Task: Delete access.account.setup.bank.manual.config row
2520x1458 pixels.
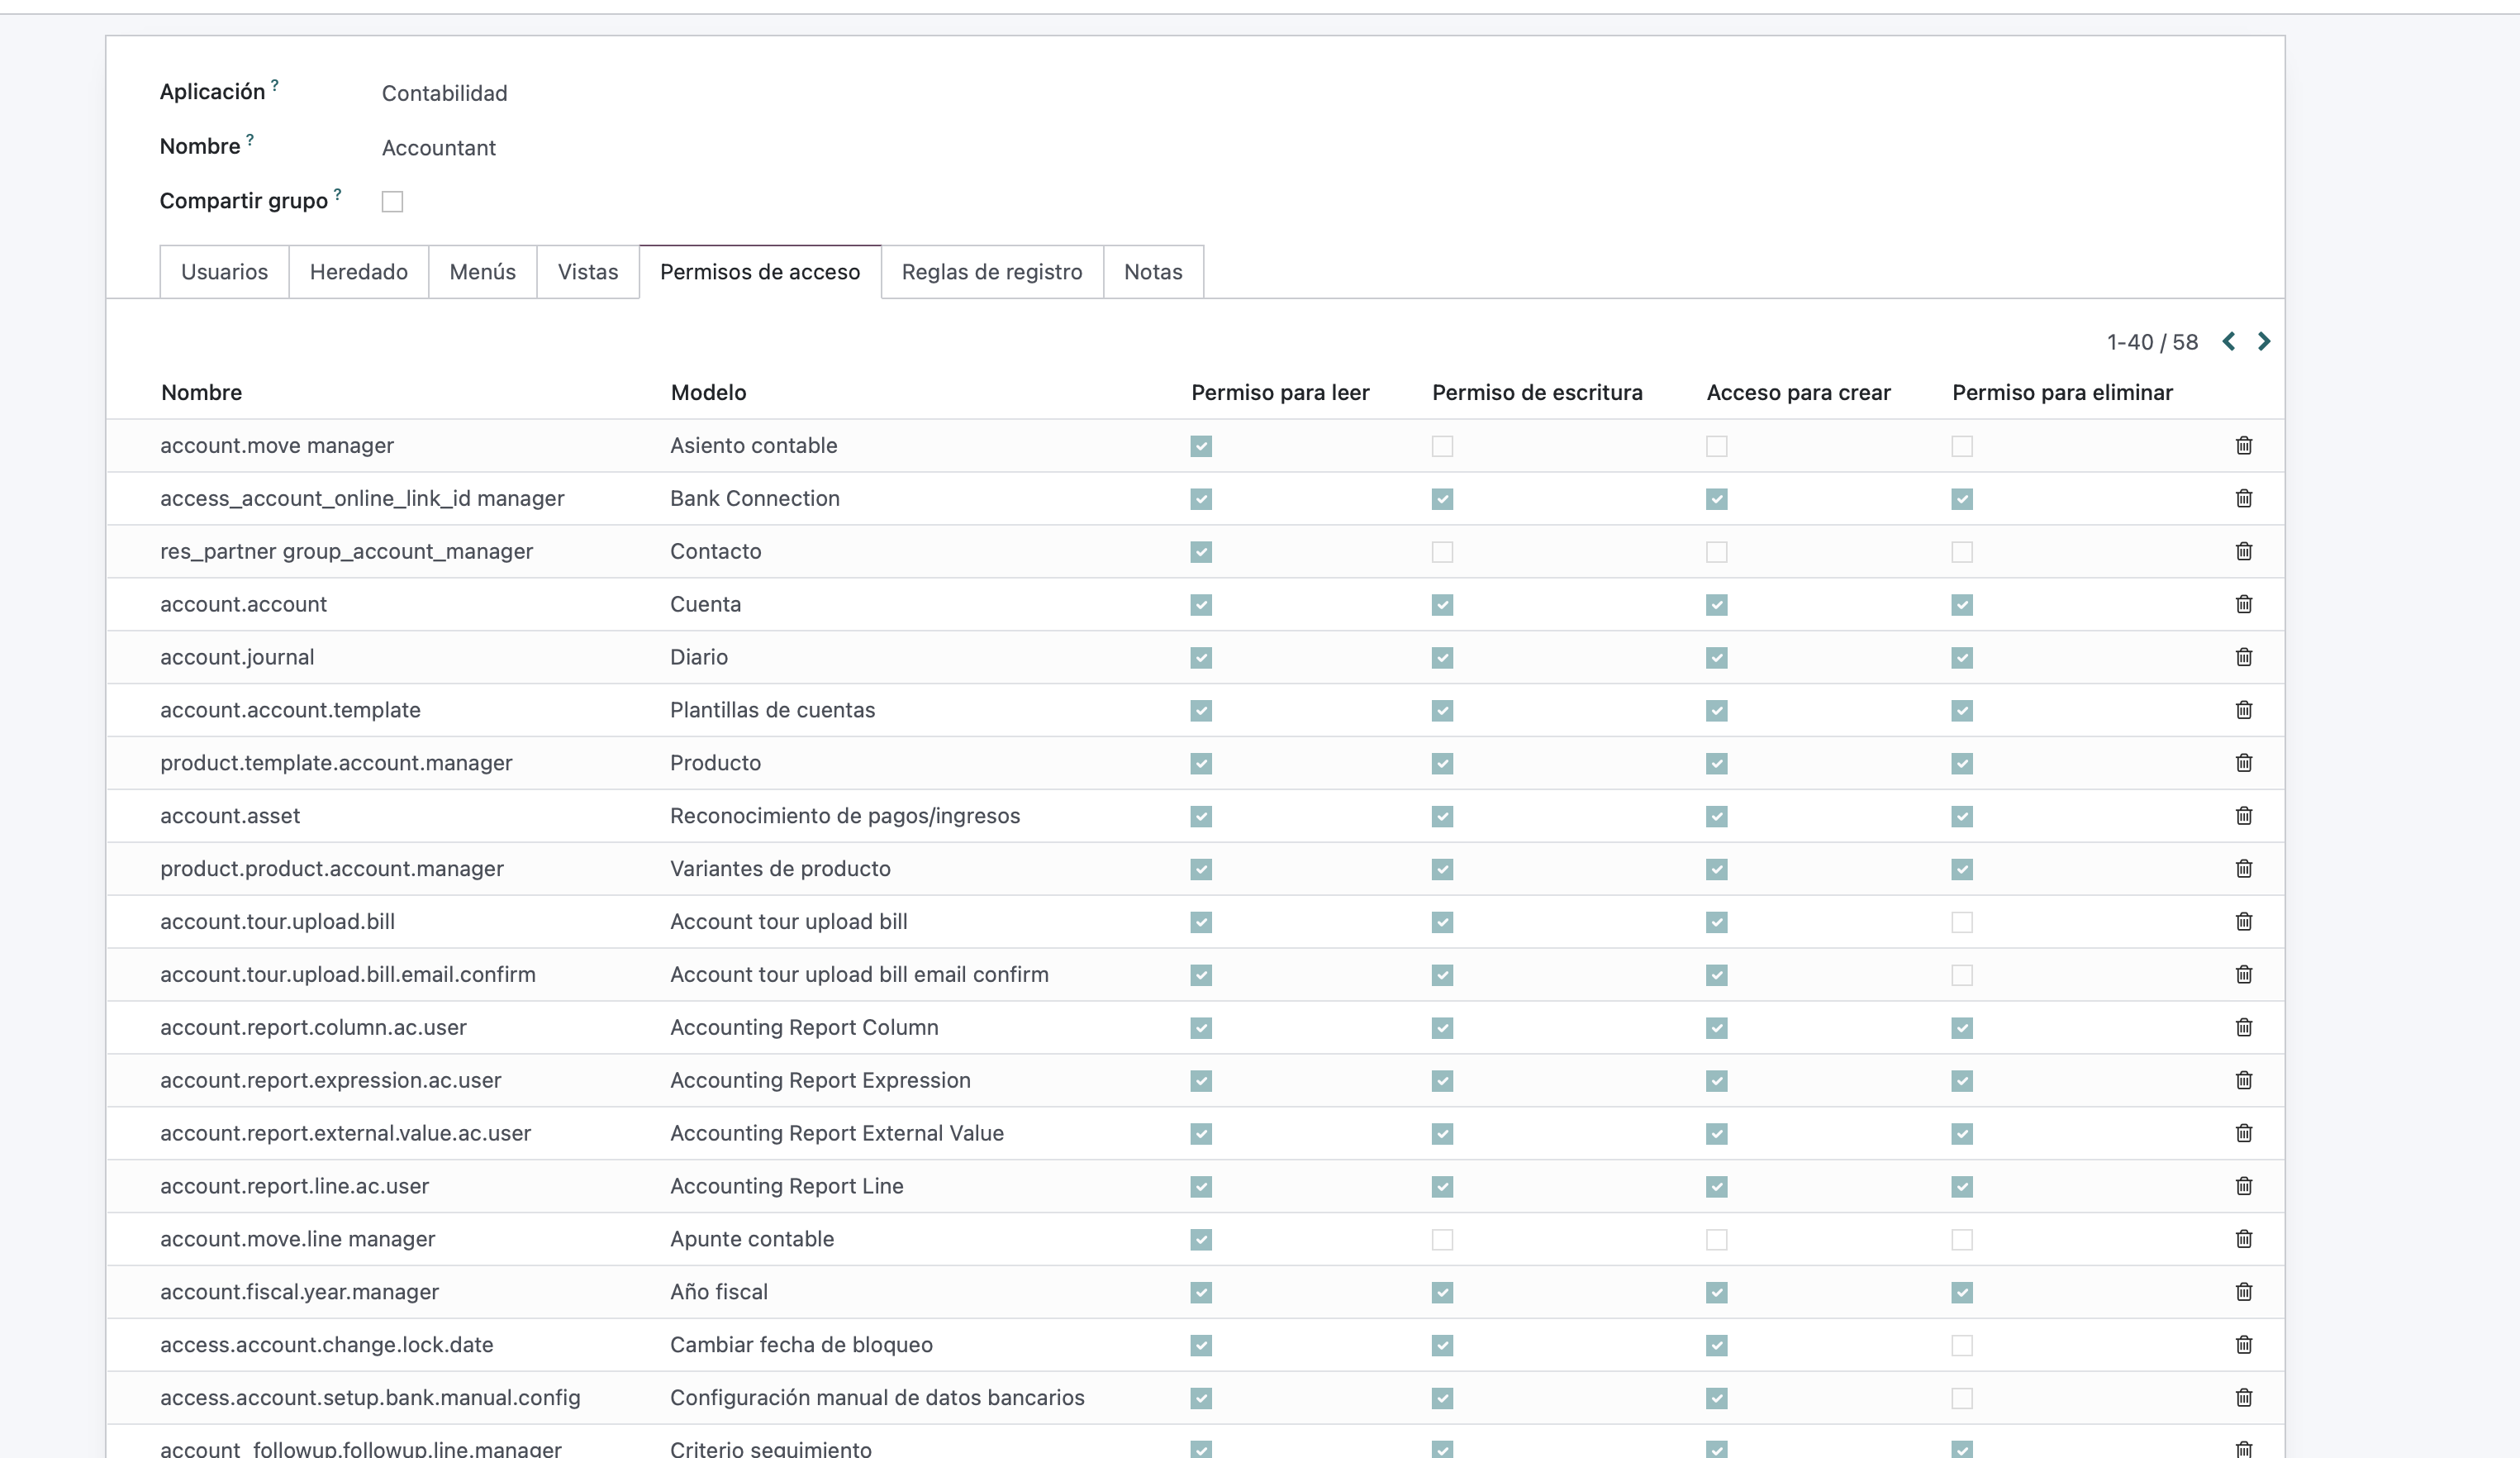Action: click(x=2243, y=1398)
